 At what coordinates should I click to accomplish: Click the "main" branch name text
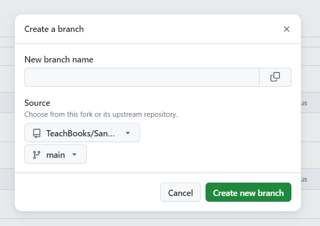(55, 154)
